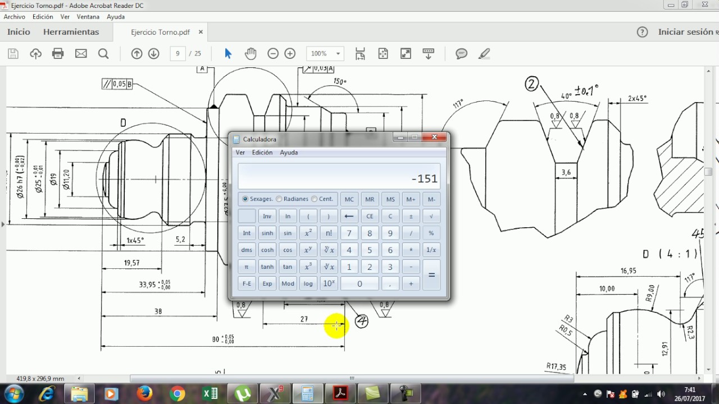This screenshot has width=719, height=404.
Task: Open the help question mark icon
Action: (x=643, y=32)
